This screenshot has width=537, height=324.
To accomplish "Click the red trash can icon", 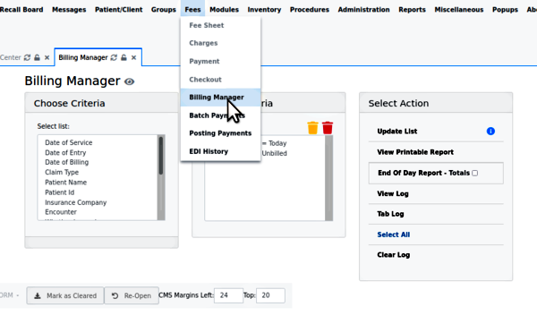I will coord(328,128).
